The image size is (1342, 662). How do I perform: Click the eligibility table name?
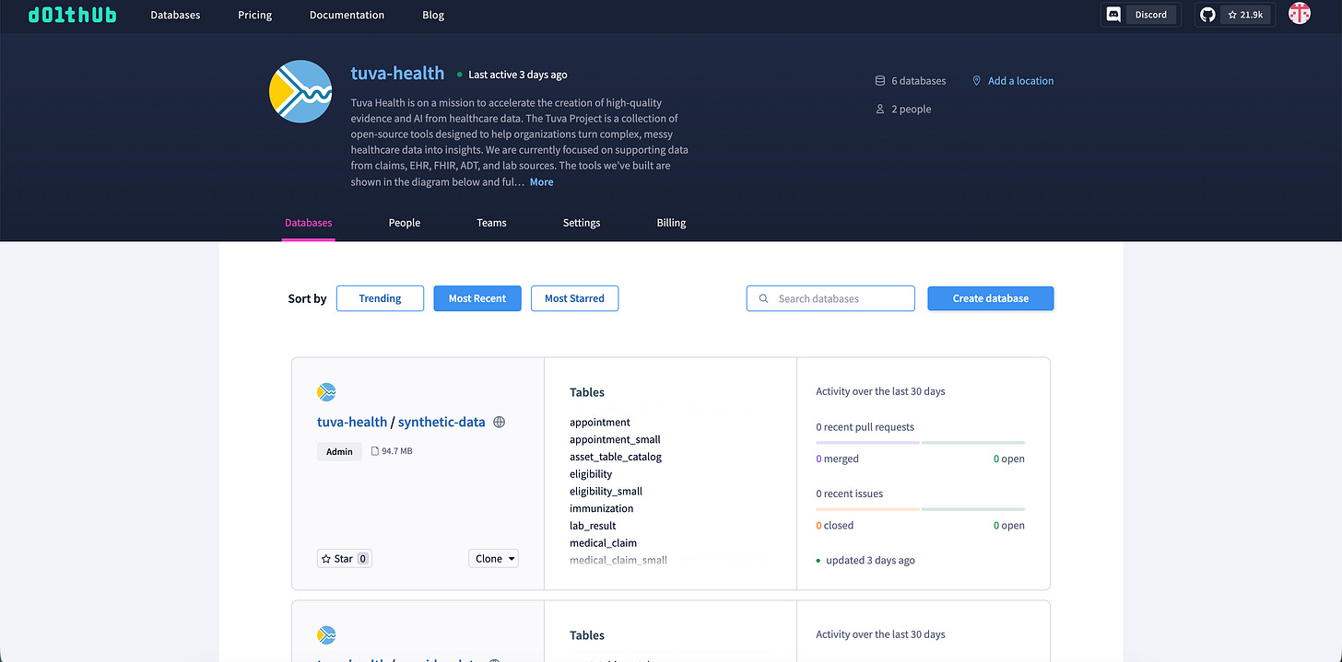[x=591, y=474]
